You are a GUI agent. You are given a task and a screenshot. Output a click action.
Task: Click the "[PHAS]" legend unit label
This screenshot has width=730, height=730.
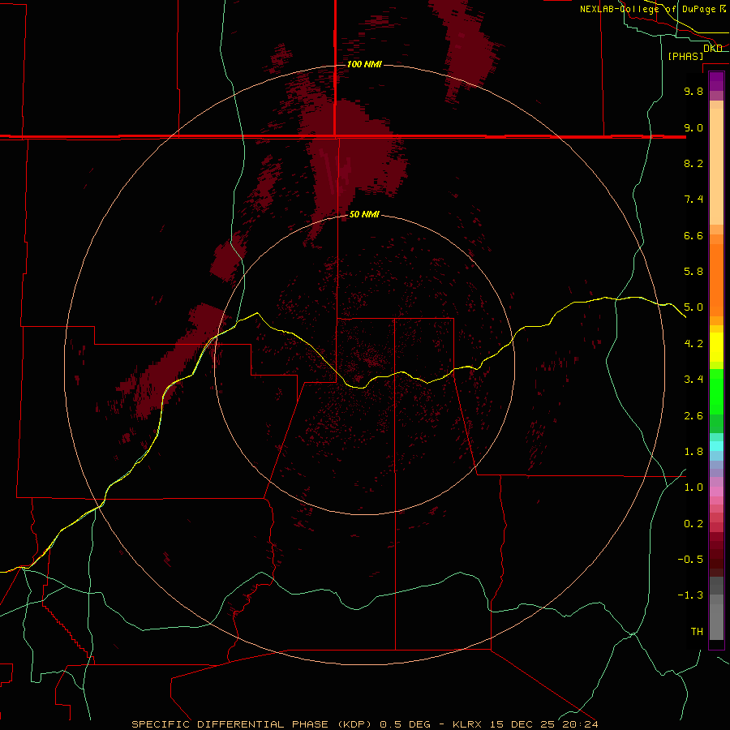point(685,56)
